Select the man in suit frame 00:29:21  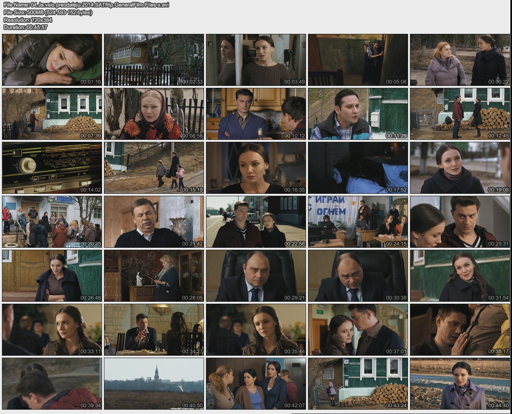point(256,276)
